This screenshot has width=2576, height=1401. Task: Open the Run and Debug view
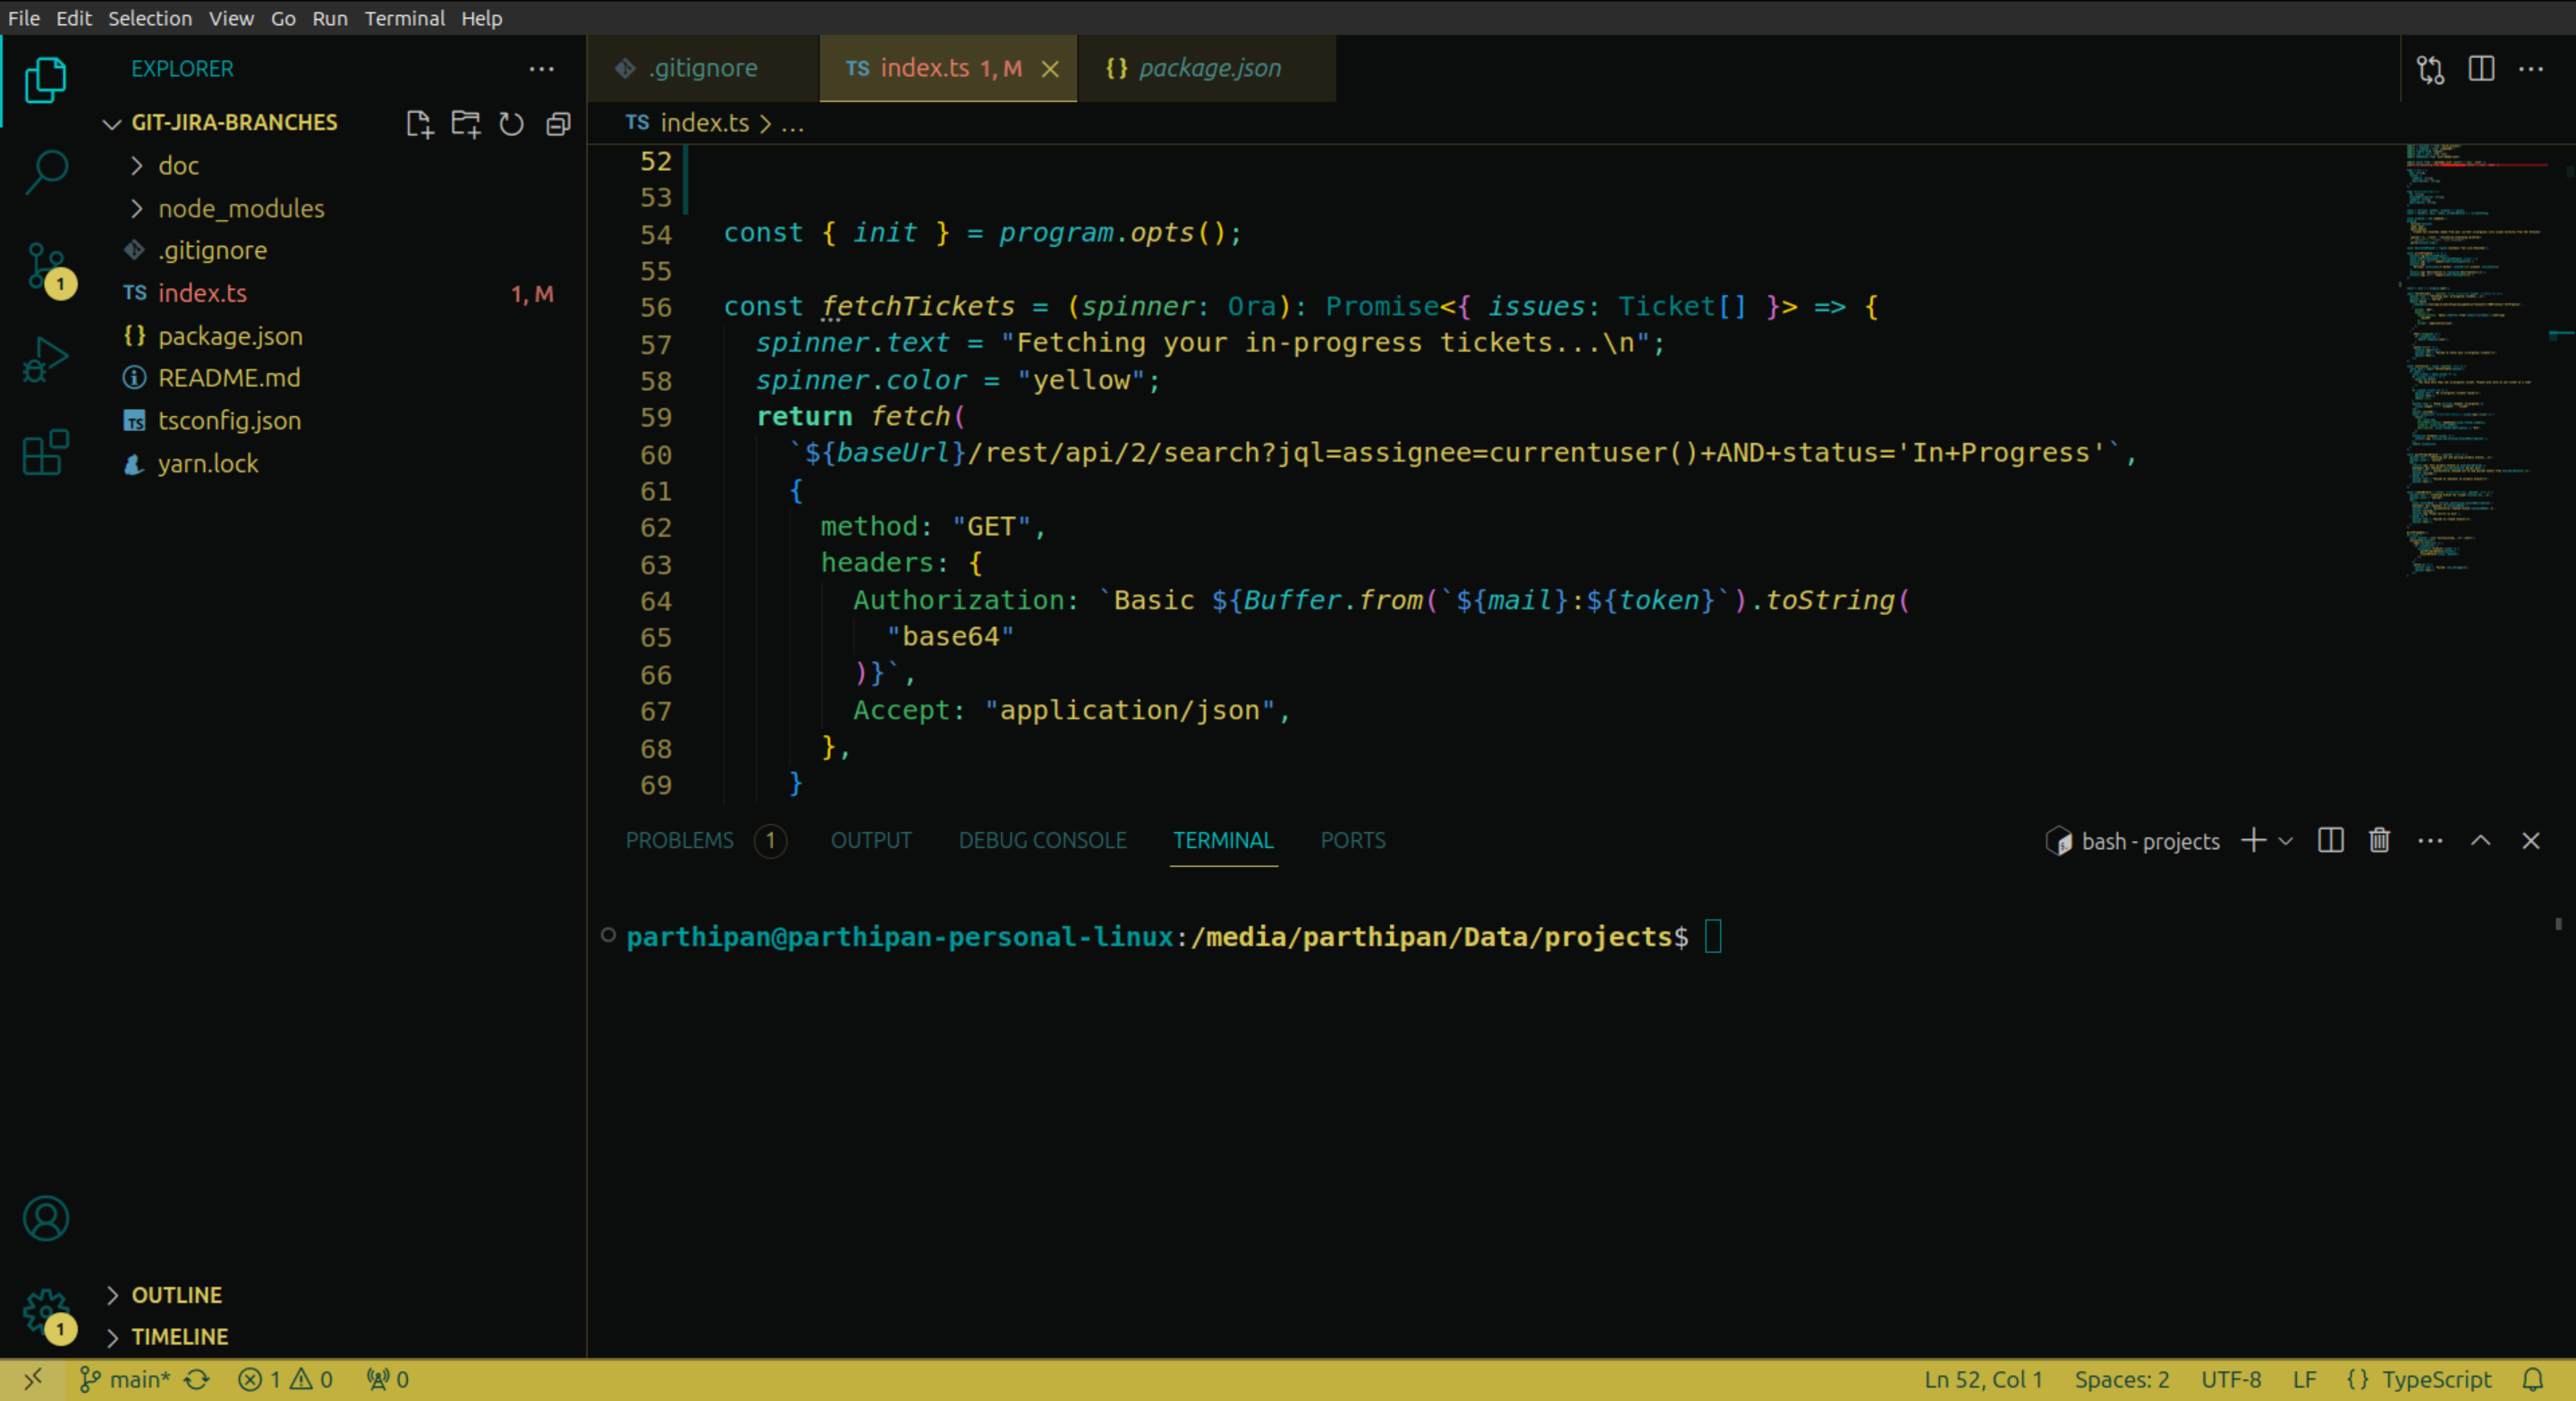pyautogui.click(x=45, y=360)
